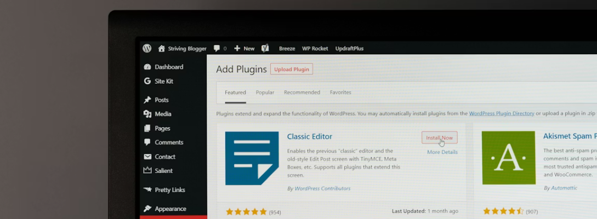Switch to the Popular tab
This screenshot has height=219, width=597.
coord(265,93)
